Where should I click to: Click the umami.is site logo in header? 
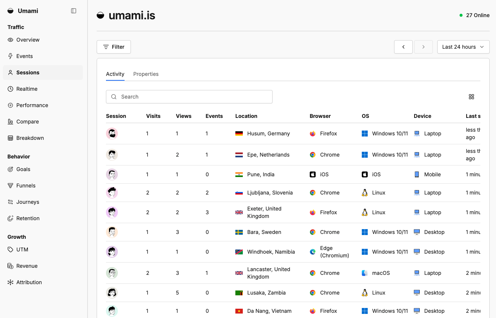point(100,15)
